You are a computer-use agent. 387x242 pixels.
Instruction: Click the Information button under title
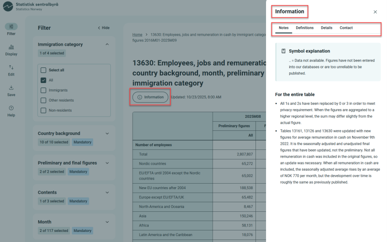pyautogui.click(x=150, y=97)
